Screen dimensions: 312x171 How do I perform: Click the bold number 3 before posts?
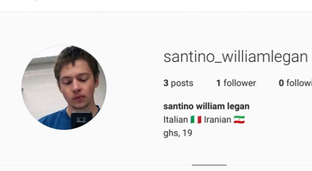(166, 83)
